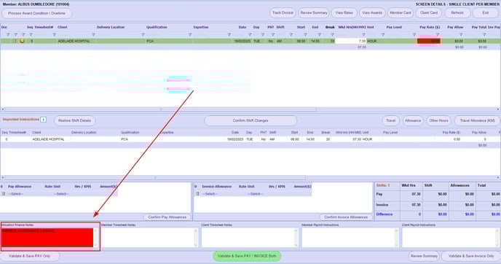This screenshot has height=264, width=501.
Task: Tick the checkbox in the Adelaide Hospital shift row
Action: click(x=15, y=41)
